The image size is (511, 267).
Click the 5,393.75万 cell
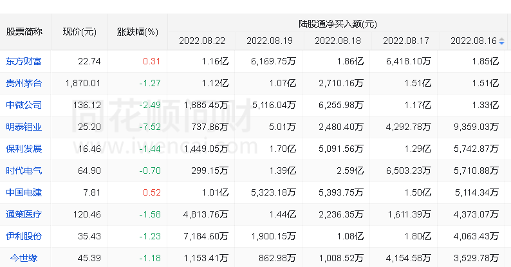341,192
